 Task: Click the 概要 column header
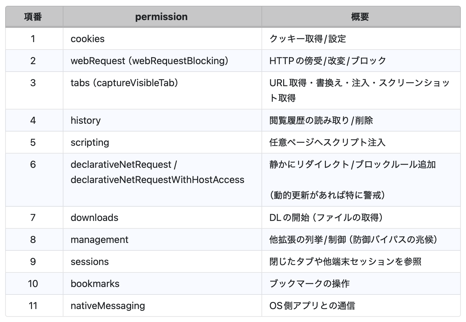[x=360, y=17]
